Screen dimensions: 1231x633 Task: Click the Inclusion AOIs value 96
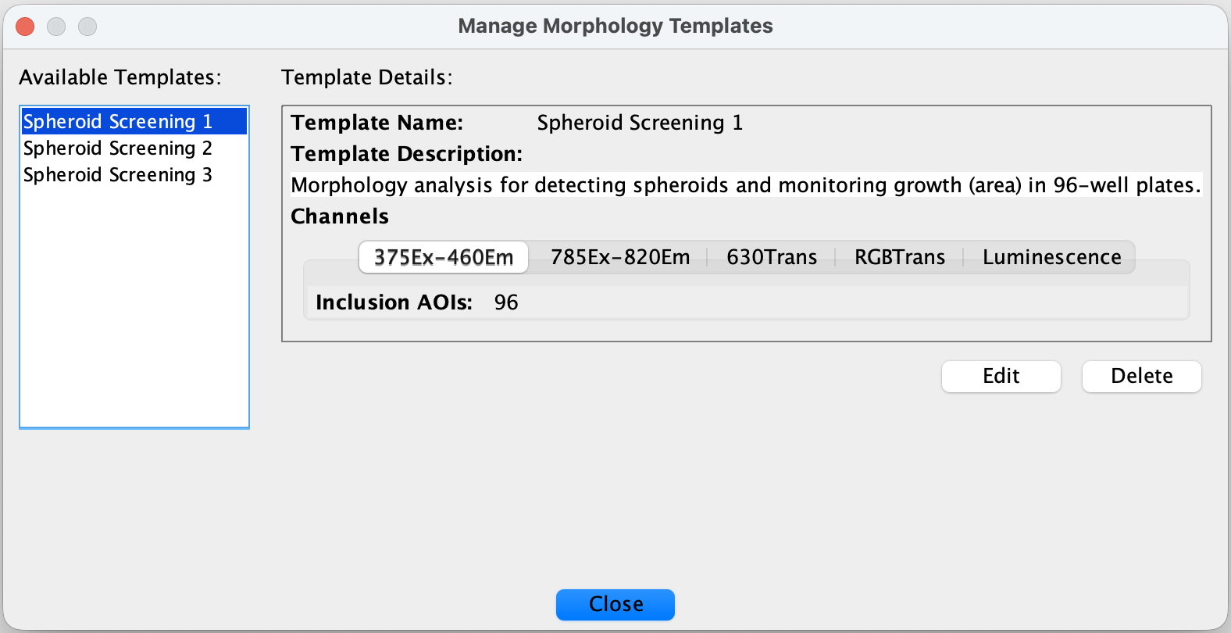point(506,302)
